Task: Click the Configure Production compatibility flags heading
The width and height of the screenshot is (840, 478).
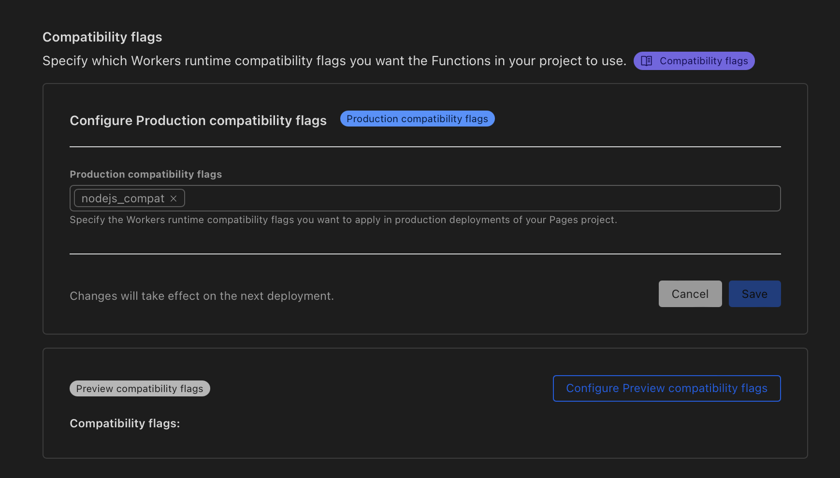Action: tap(198, 121)
